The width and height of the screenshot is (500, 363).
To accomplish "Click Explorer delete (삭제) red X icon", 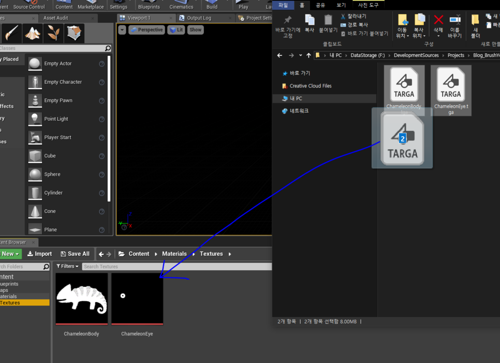I will pyautogui.click(x=438, y=20).
